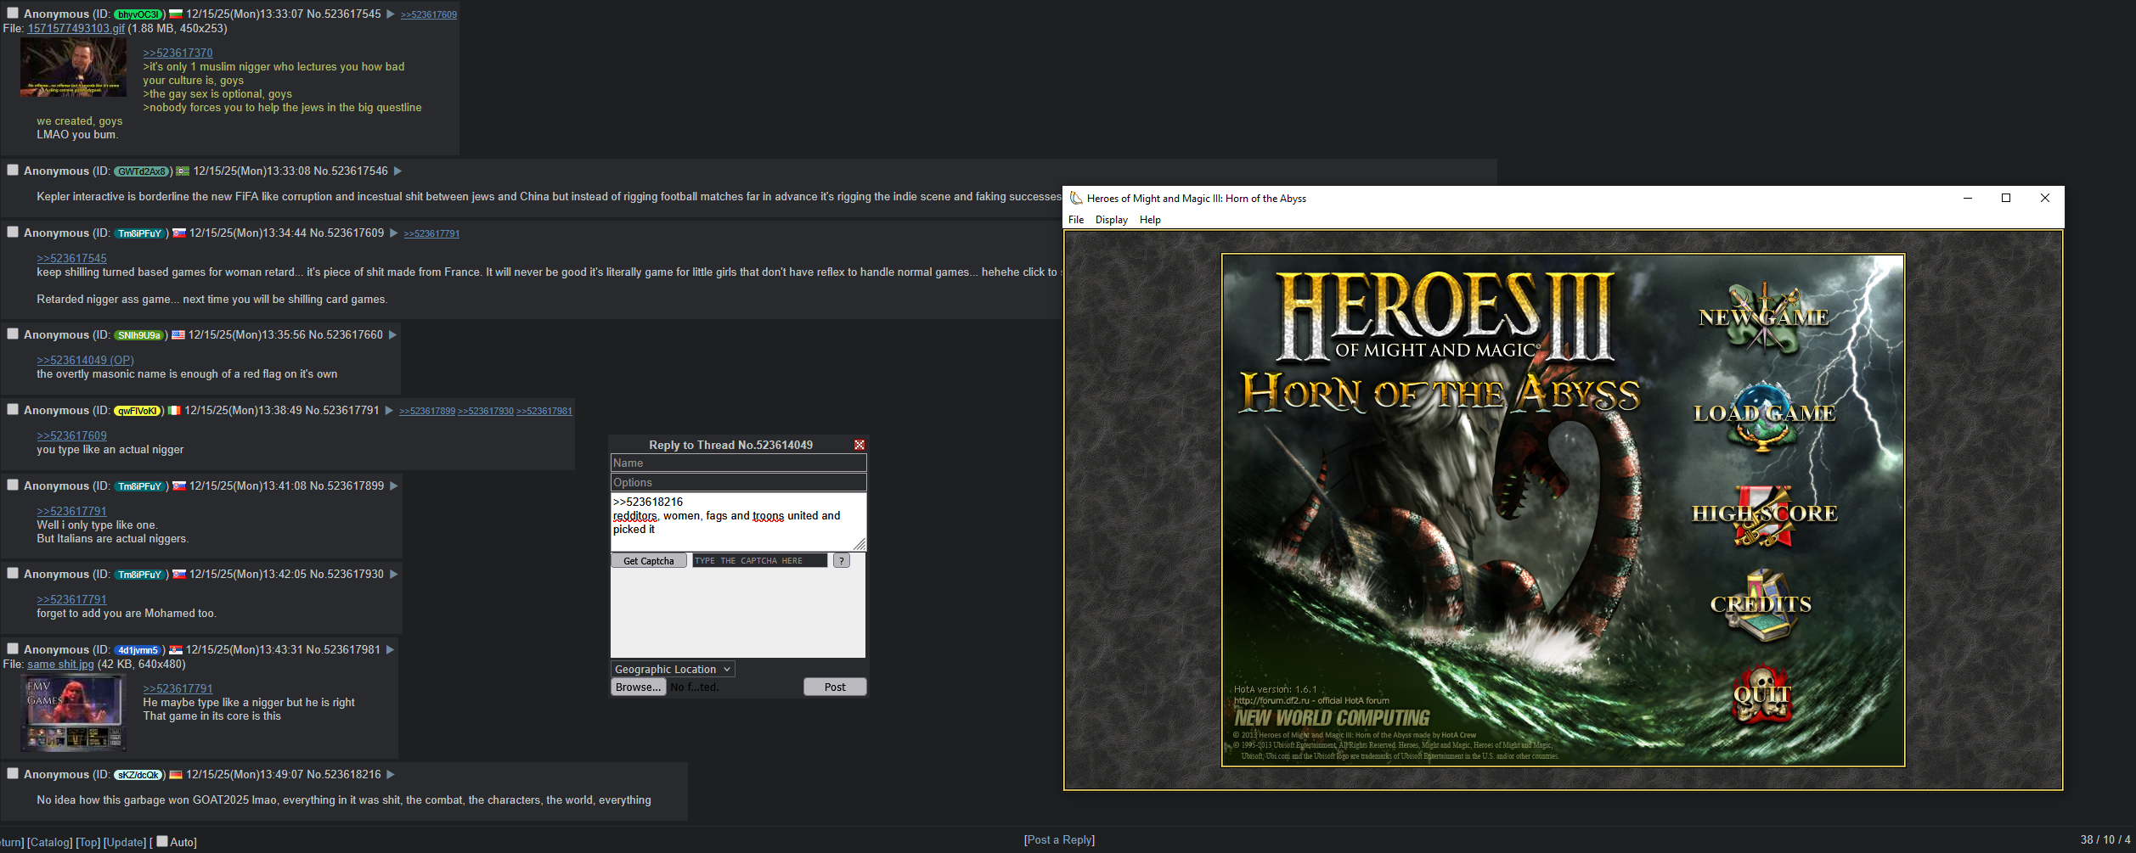
Task: Click inside the reply comment text area
Action: click(738, 522)
